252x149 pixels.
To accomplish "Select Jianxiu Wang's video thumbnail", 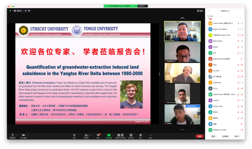I will coord(183,32).
